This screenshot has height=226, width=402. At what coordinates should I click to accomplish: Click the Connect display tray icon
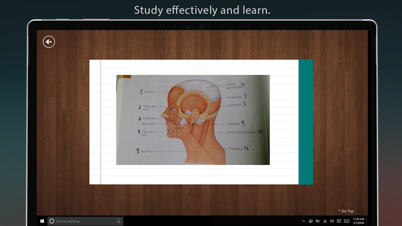coord(310,221)
